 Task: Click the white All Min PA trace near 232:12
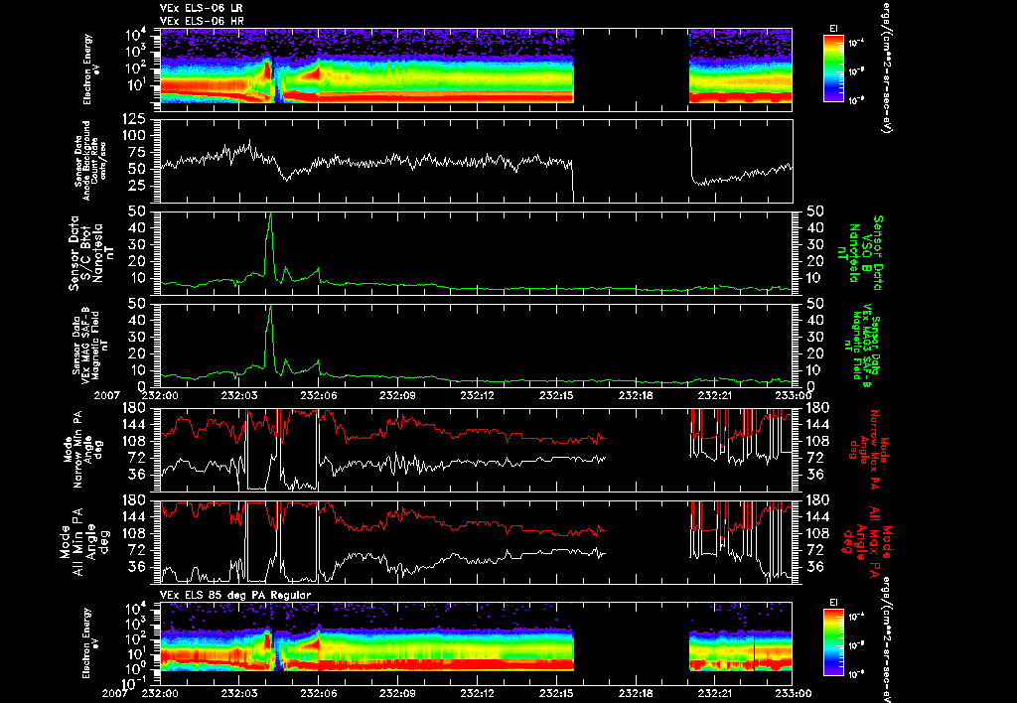pos(478,560)
